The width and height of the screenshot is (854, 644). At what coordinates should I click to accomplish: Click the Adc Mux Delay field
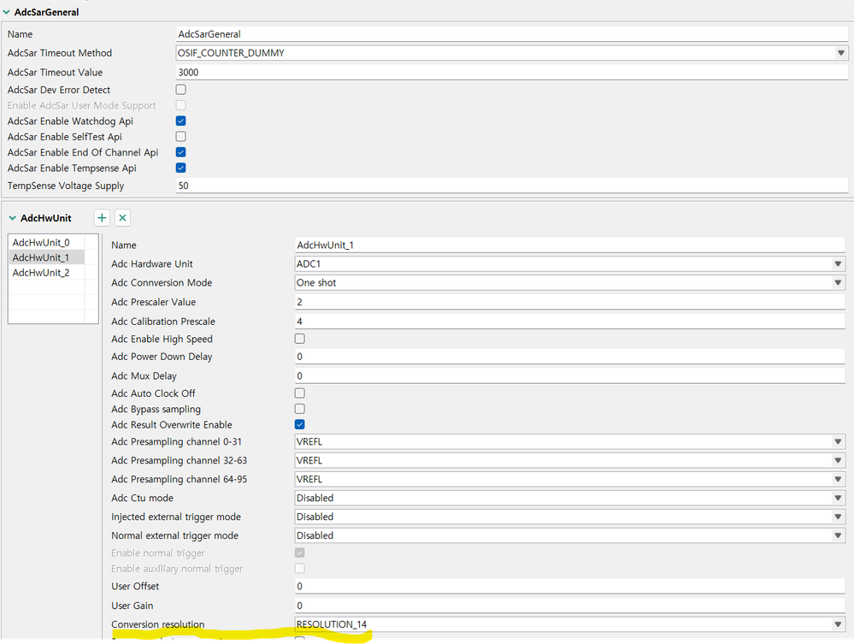click(569, 376)
